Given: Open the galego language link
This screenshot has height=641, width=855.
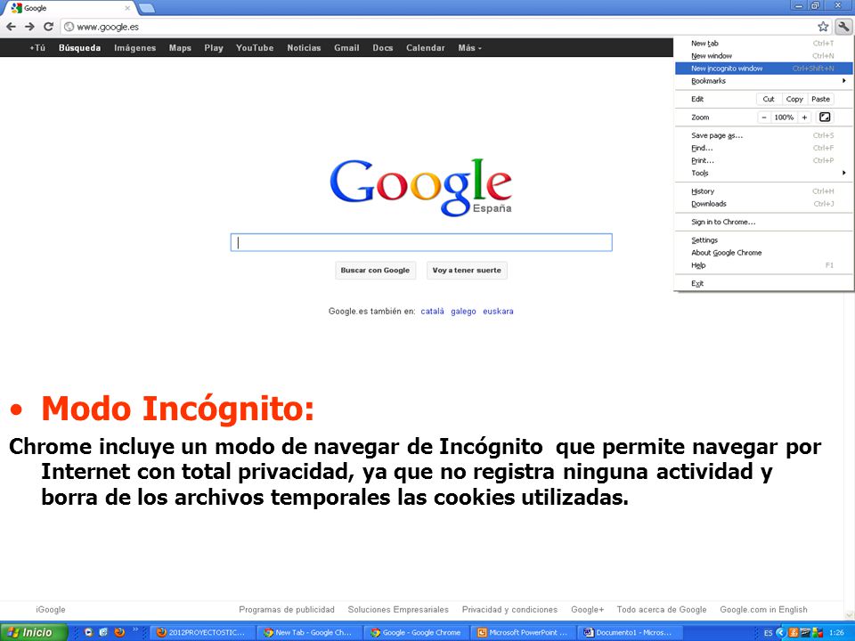Looking at the screenshot, I should pyautogui.click(x=463, y=312).
